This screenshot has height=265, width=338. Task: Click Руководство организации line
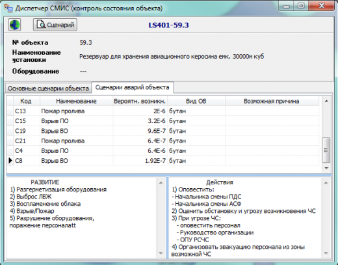click(215, 232)
